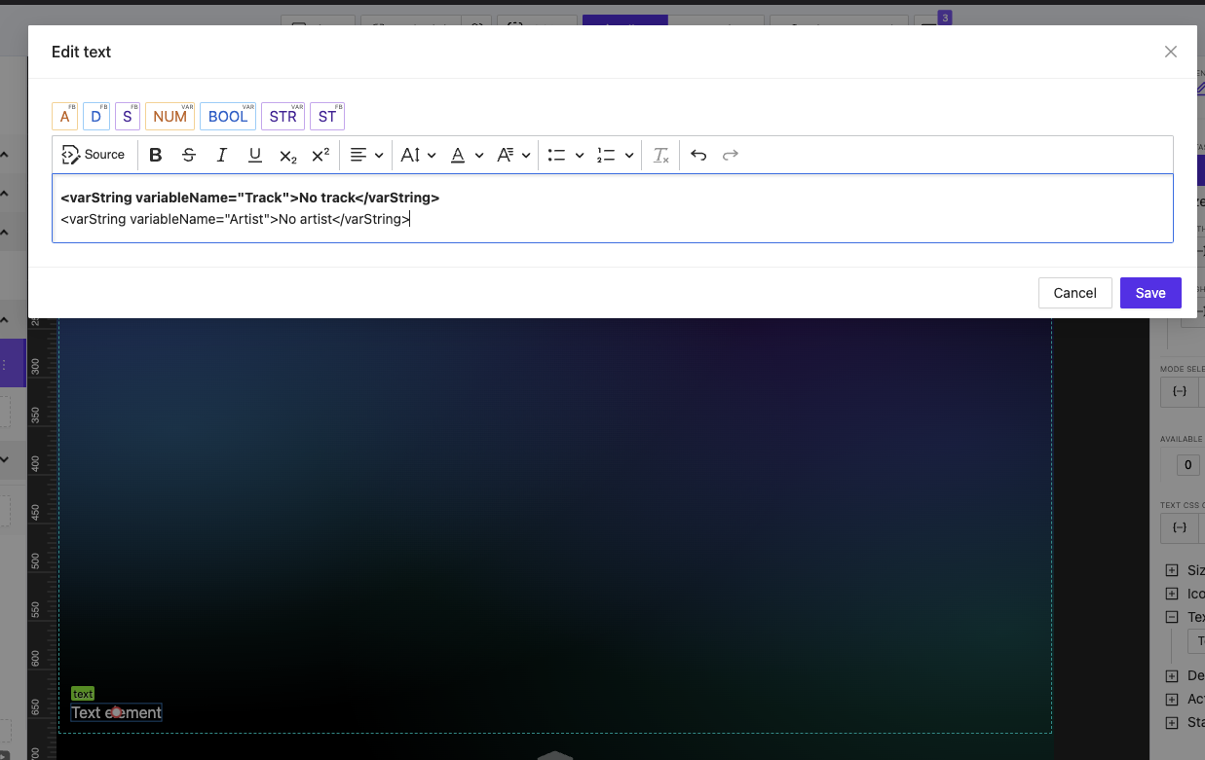Underline the selected text

click(255, 155)
